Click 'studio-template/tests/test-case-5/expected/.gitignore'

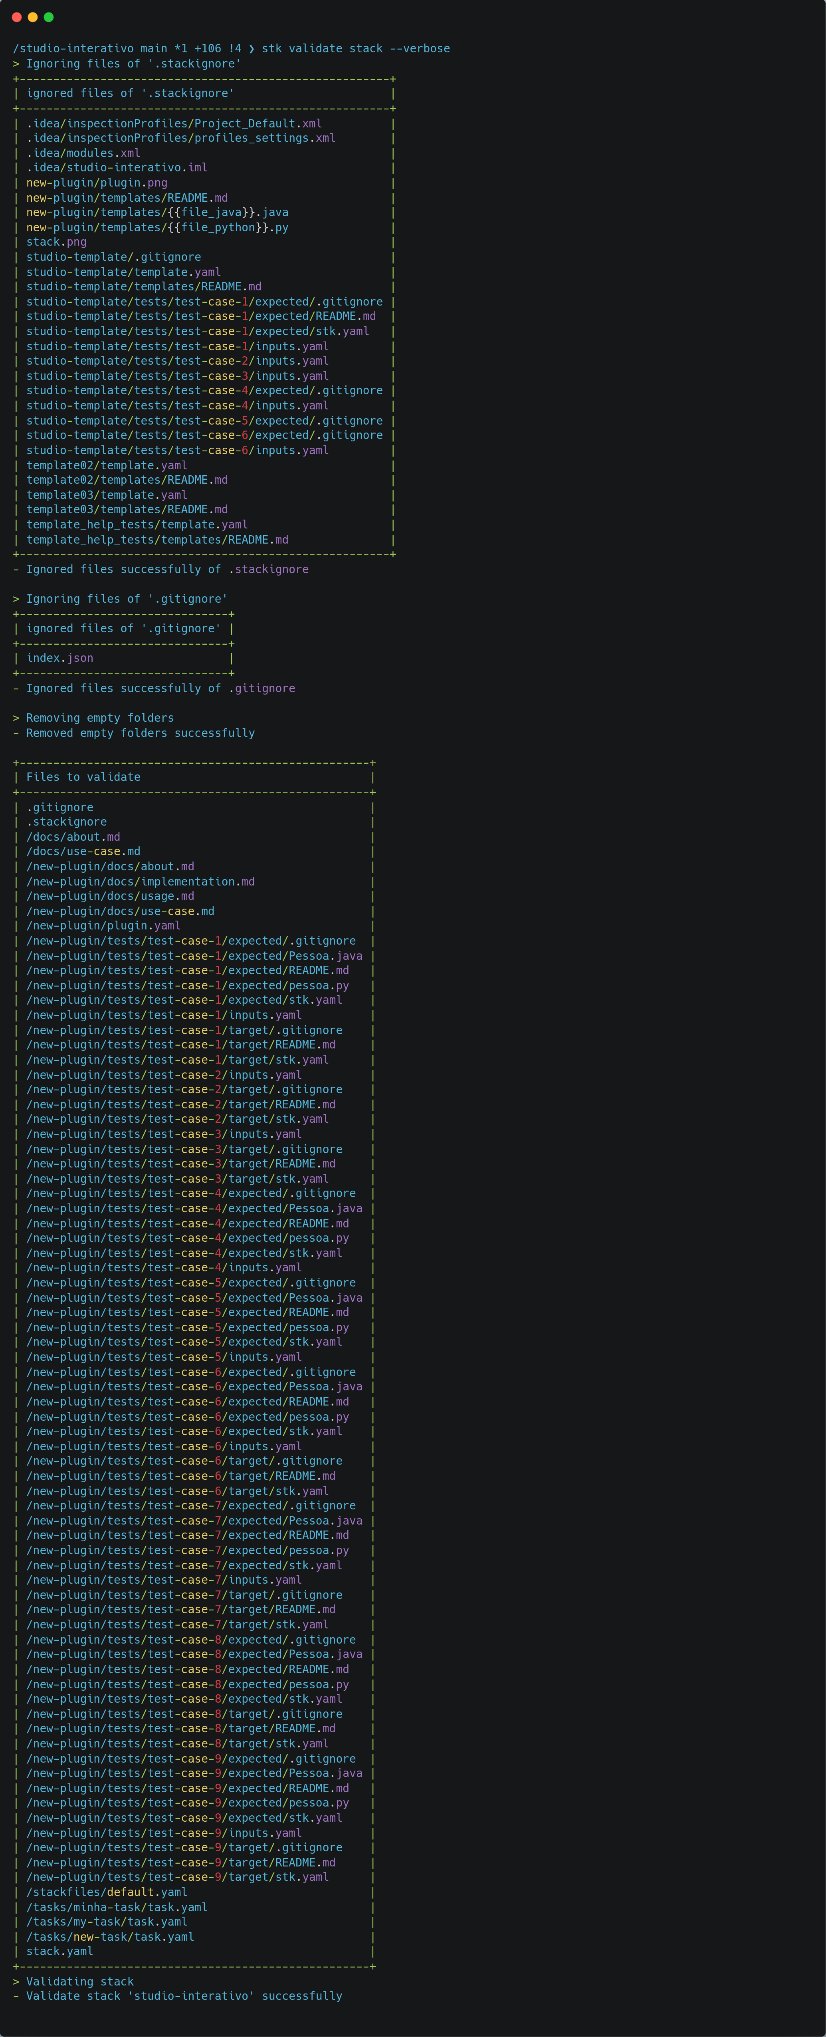pos(204,421)
